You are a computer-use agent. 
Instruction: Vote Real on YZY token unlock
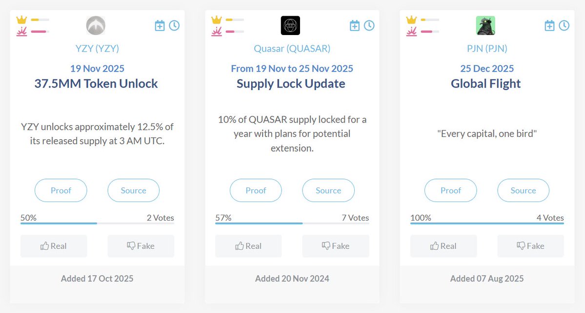coord(54,246)
